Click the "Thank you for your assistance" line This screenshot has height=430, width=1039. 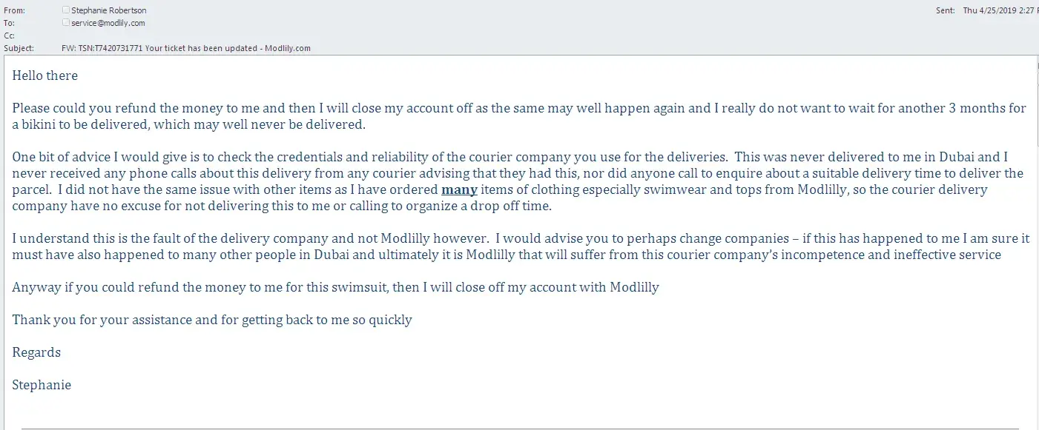212,320
